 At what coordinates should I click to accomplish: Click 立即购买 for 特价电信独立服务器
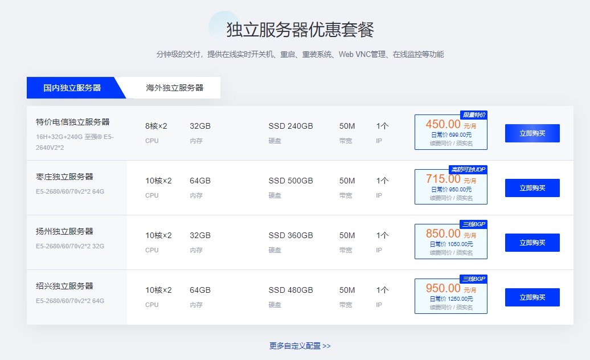[x=532, y=133]
